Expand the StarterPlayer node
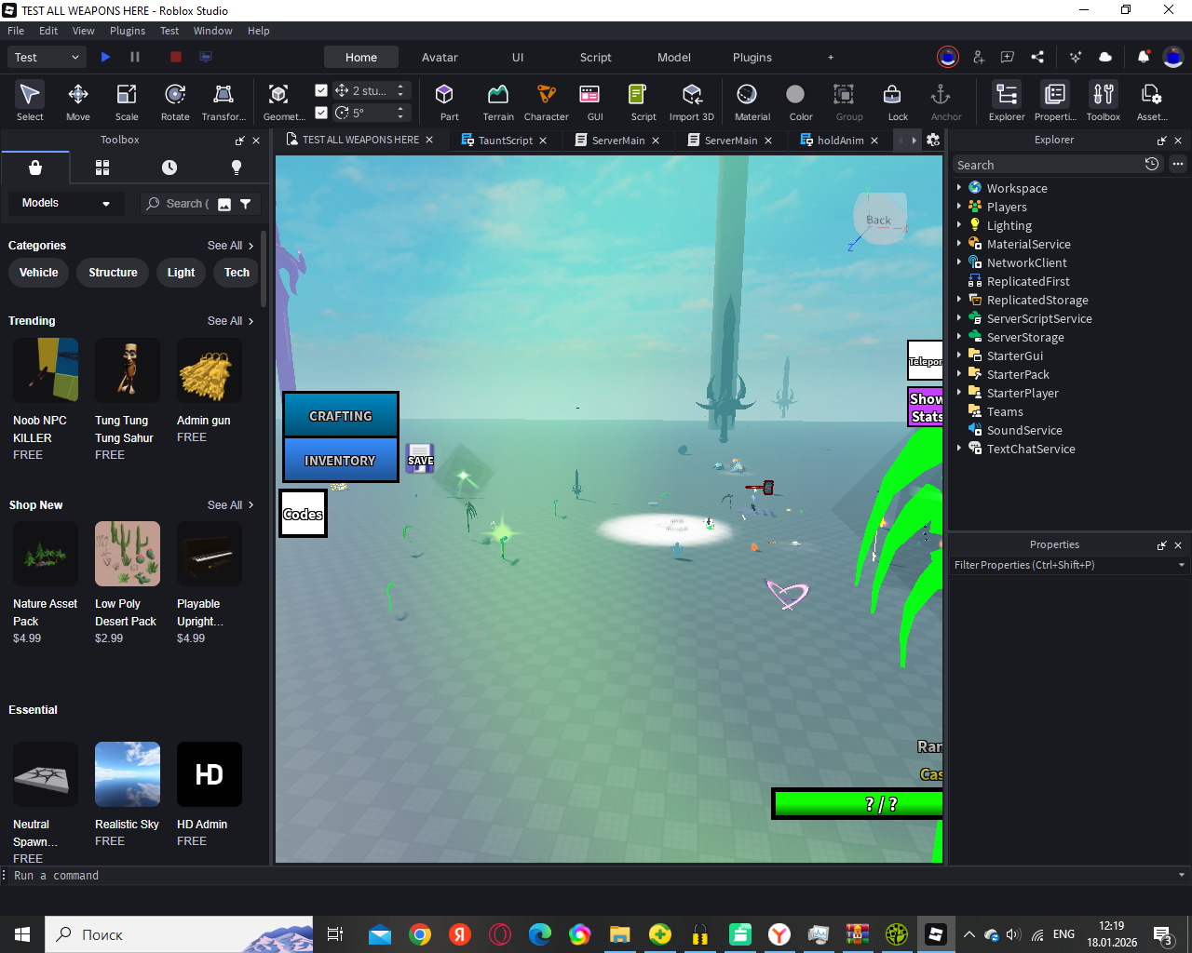The height and width of the screenshot is (953, 1192). [958, 393]
